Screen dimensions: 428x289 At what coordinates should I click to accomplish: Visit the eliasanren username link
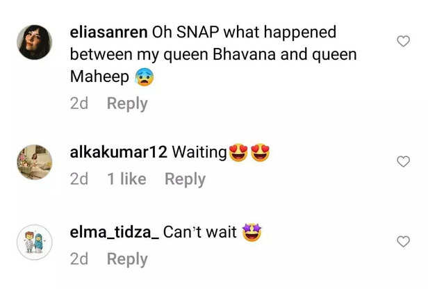(108, 32)
